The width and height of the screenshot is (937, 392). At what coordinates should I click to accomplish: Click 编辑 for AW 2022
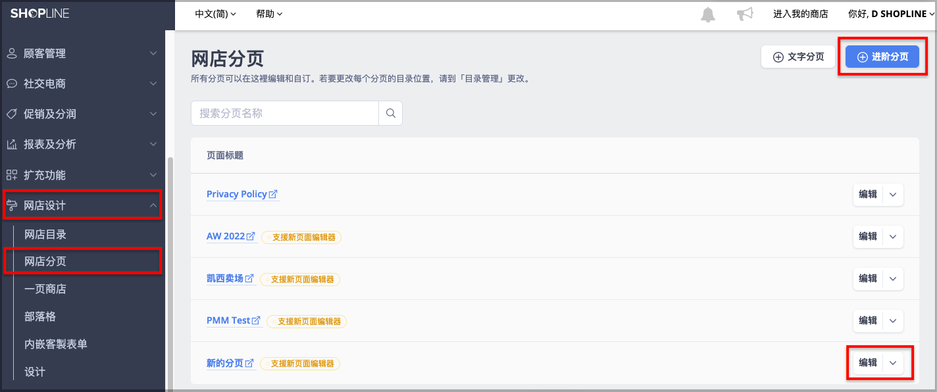tap(868, 236)
